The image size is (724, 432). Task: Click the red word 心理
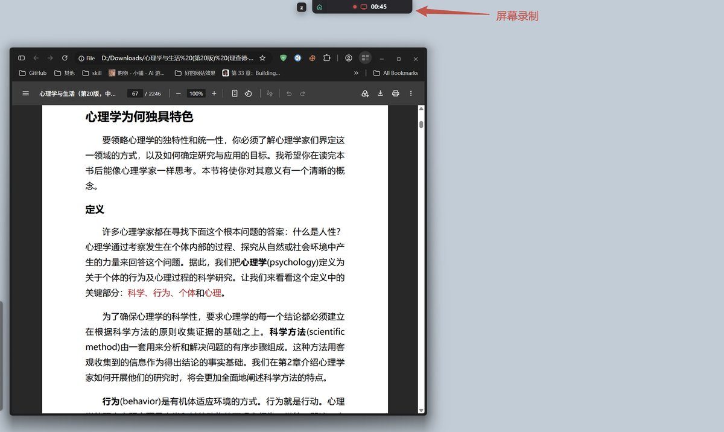213,293
